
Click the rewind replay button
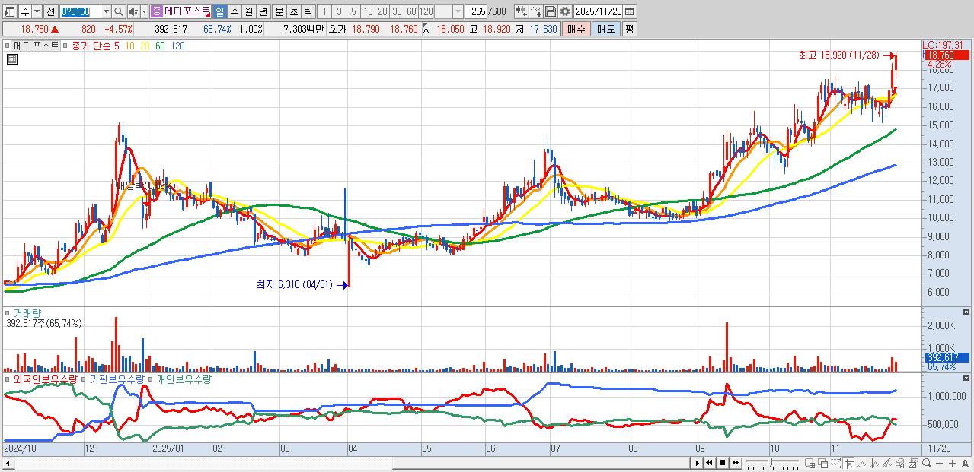click(709, 463)
